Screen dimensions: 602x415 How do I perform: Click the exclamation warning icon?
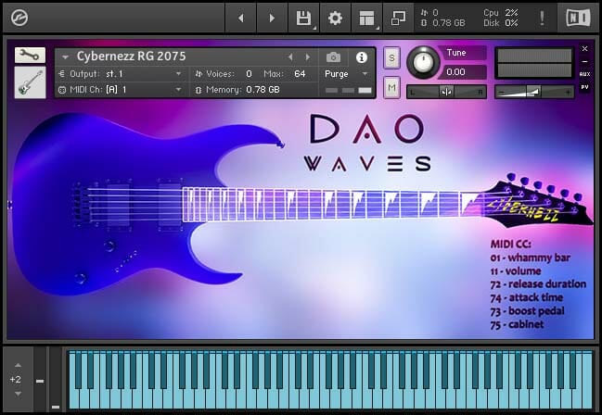(x=542, y=18)
